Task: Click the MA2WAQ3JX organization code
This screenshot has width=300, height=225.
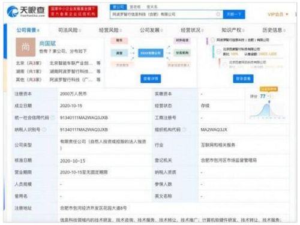Action: click(x=214, y=130)
